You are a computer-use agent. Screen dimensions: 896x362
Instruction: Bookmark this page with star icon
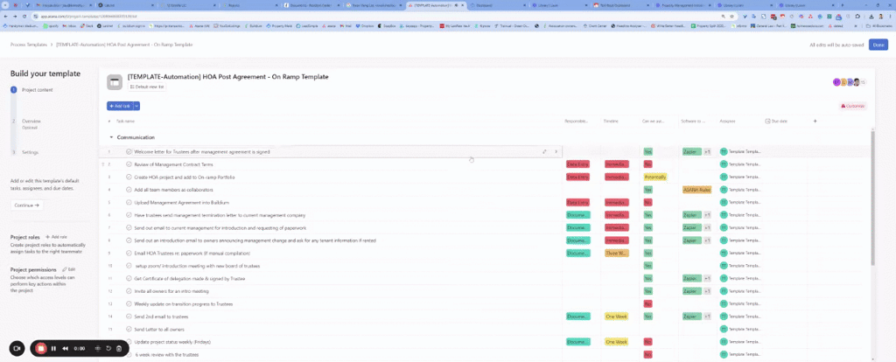point(731,17)
